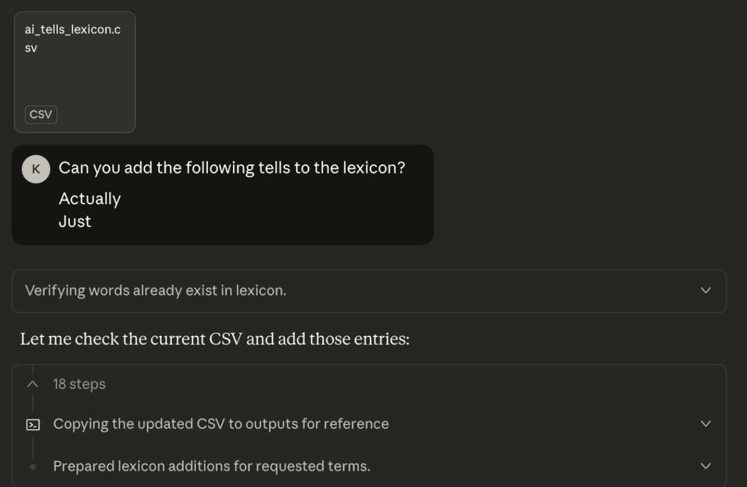Click the word "Actually" in the user message
The height and width of the screenshot is (487, 747).
point(90,199)
